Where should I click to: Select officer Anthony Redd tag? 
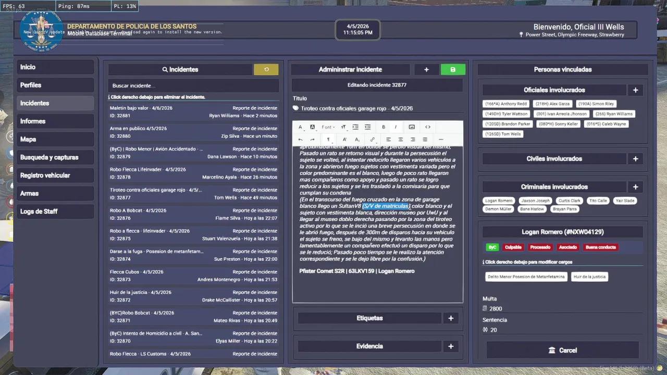[505, 104]
